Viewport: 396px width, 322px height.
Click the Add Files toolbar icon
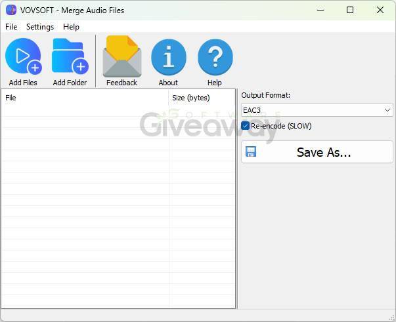23,56
